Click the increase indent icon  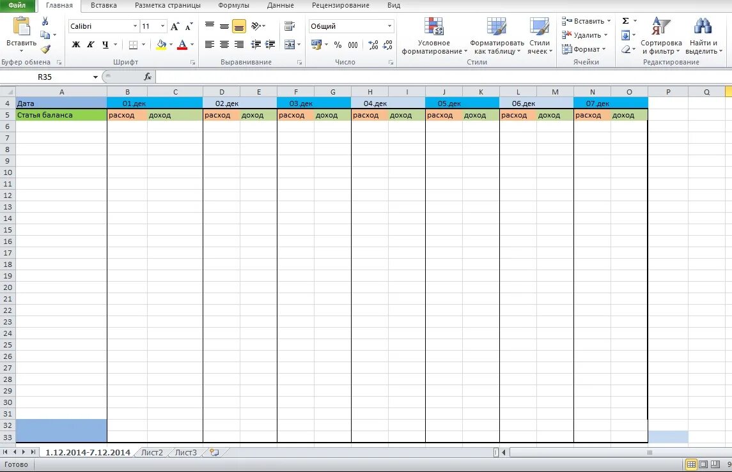pos(270,45)
